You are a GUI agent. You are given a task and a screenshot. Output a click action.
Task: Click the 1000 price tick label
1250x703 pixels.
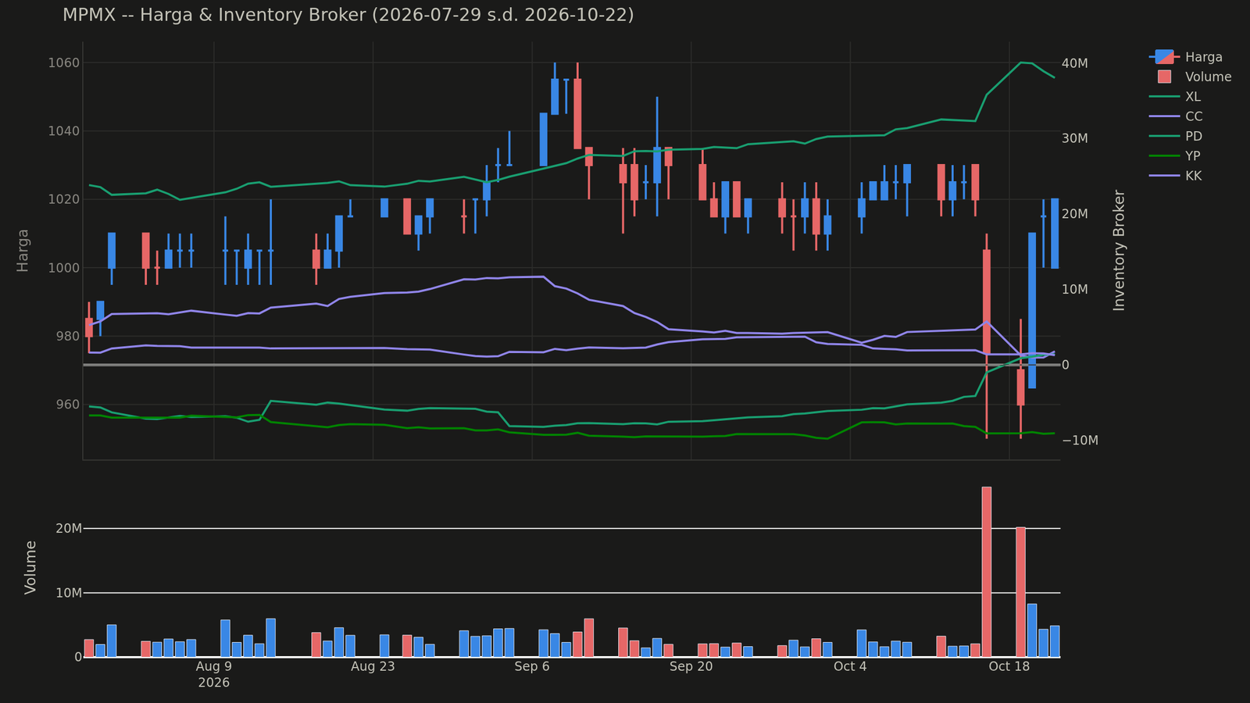coord(64,268)
